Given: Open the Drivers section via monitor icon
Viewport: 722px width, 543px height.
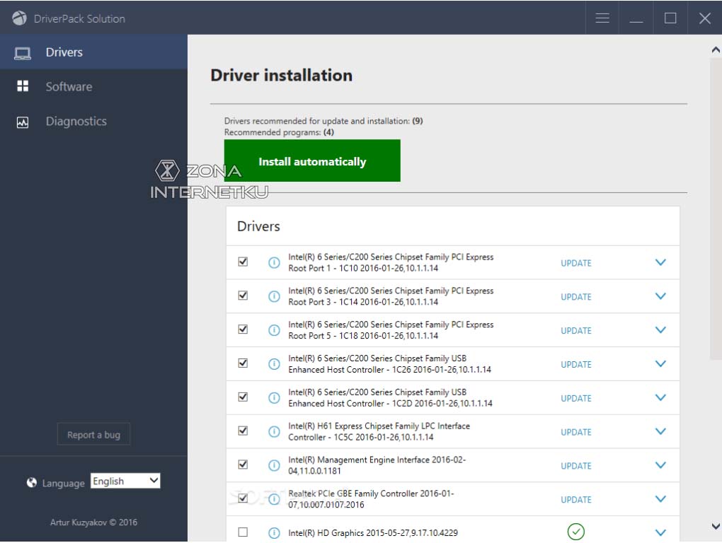Looking at the screenshot, I should tap(24, 52).
